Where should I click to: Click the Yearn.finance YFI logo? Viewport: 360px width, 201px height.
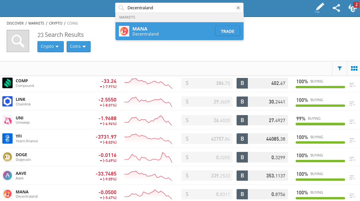point(7,139)
